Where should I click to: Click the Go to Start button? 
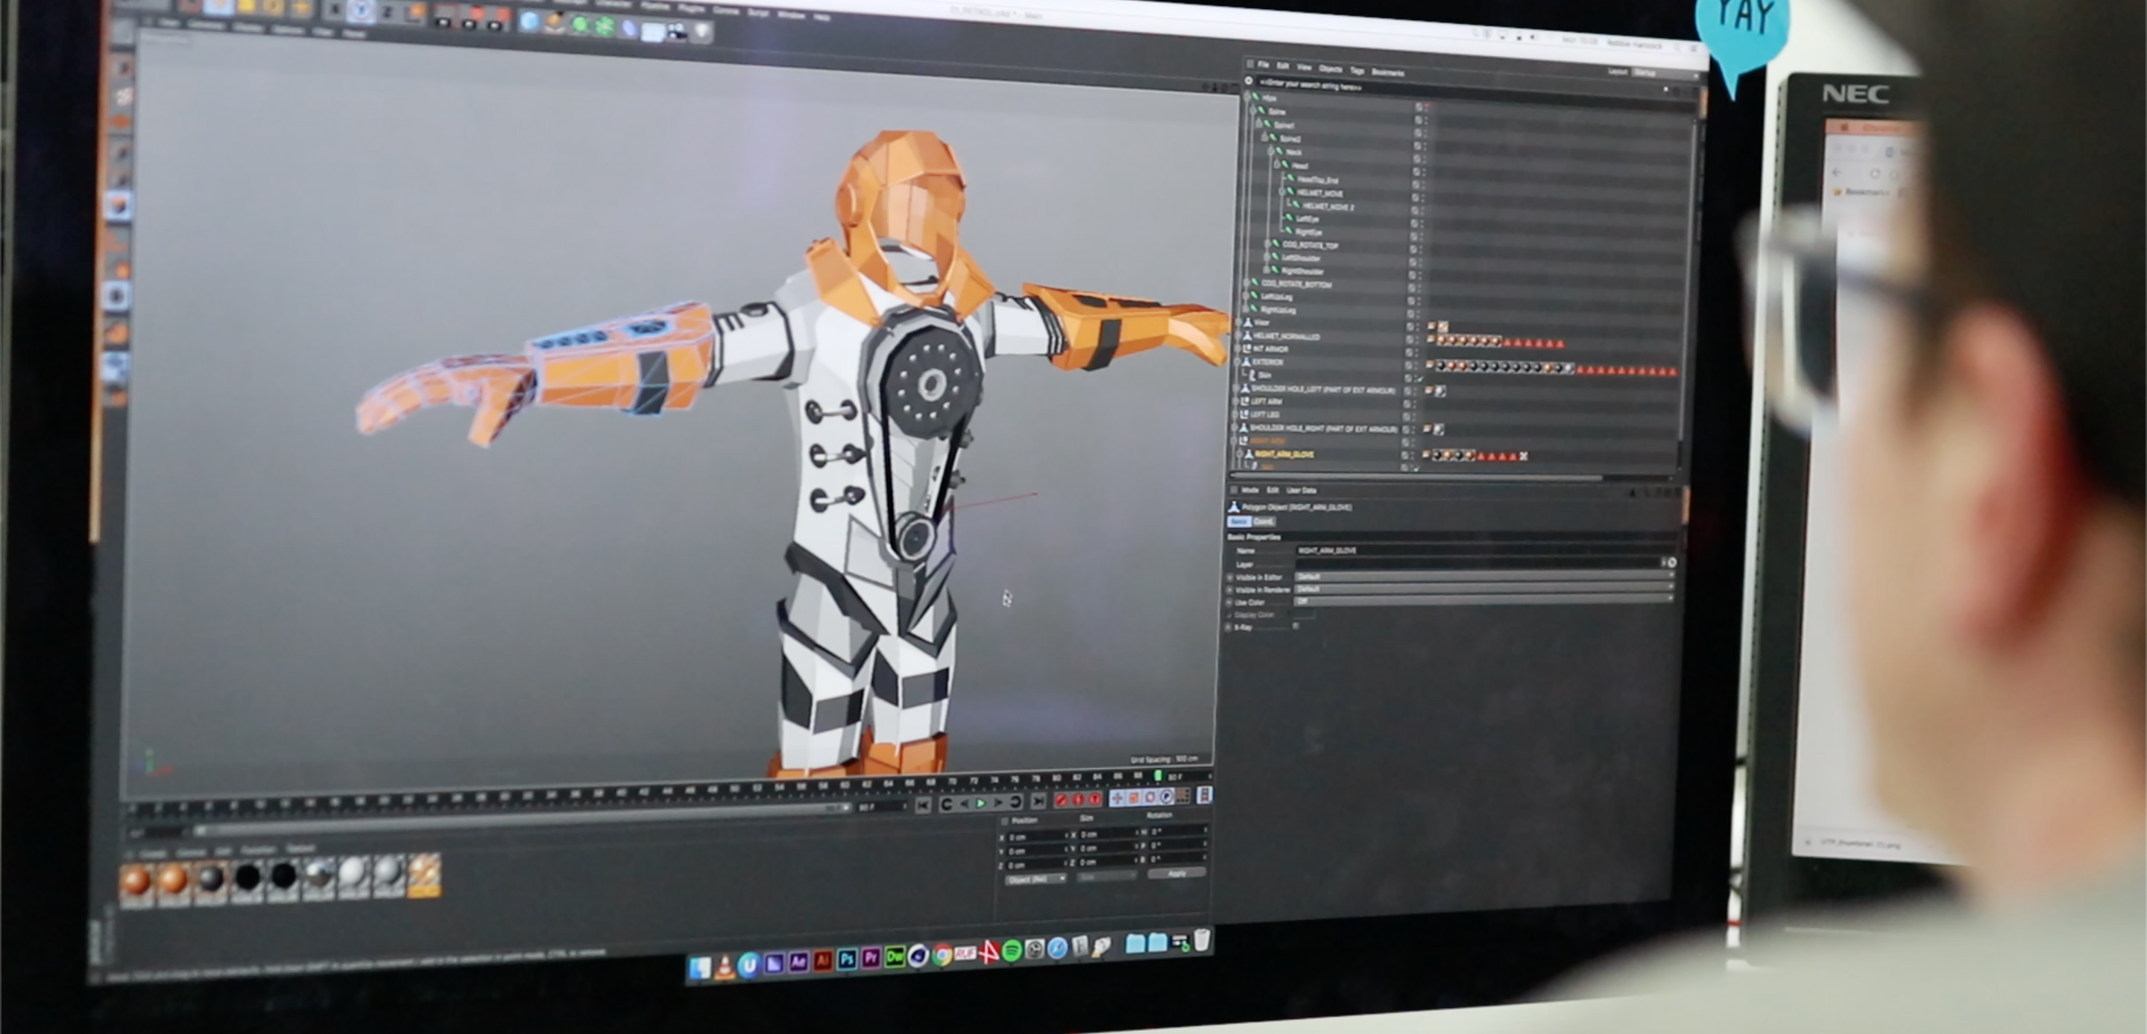point(923,805)
